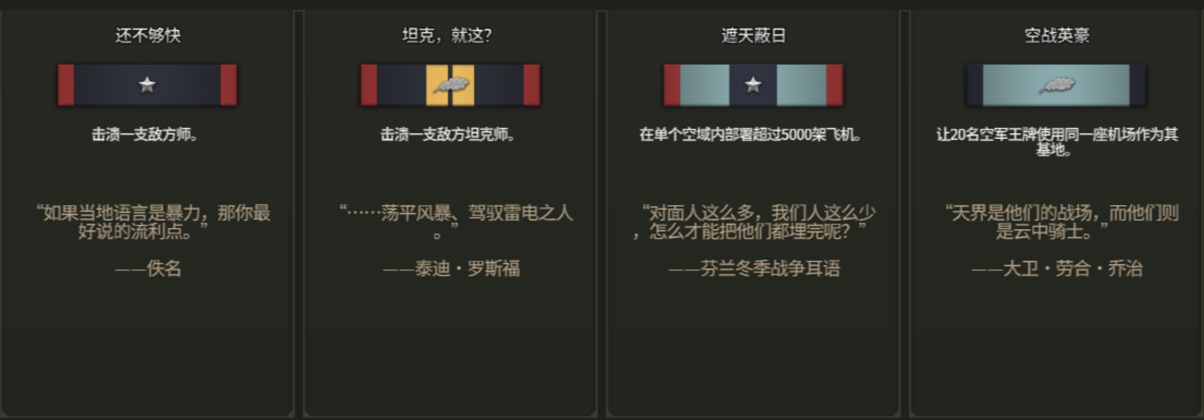
Task: Click the attribution ——芬兰冬季战争耳语
Action: 754,269
